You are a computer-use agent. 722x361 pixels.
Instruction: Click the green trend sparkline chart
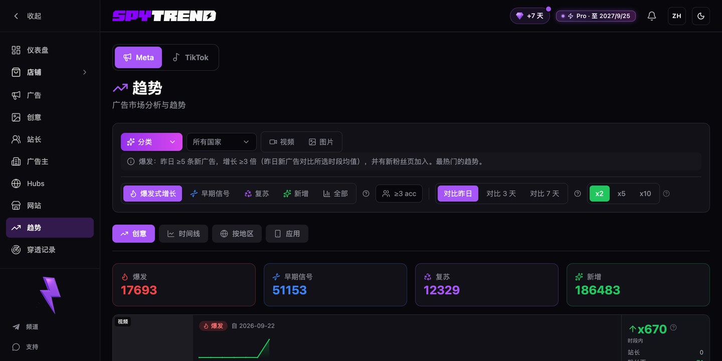[x=234, y=348]
